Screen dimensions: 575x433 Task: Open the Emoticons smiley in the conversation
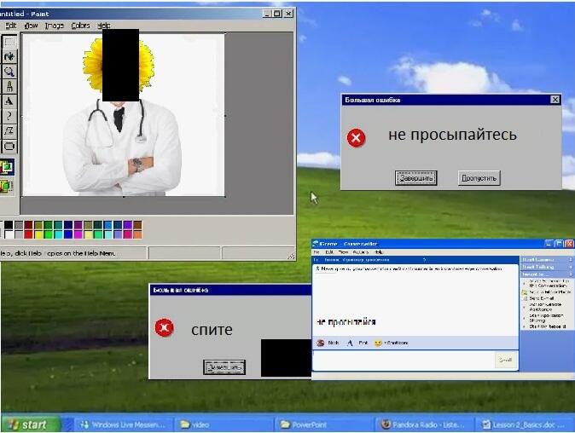pyautogui.click(x=378, y=344)
